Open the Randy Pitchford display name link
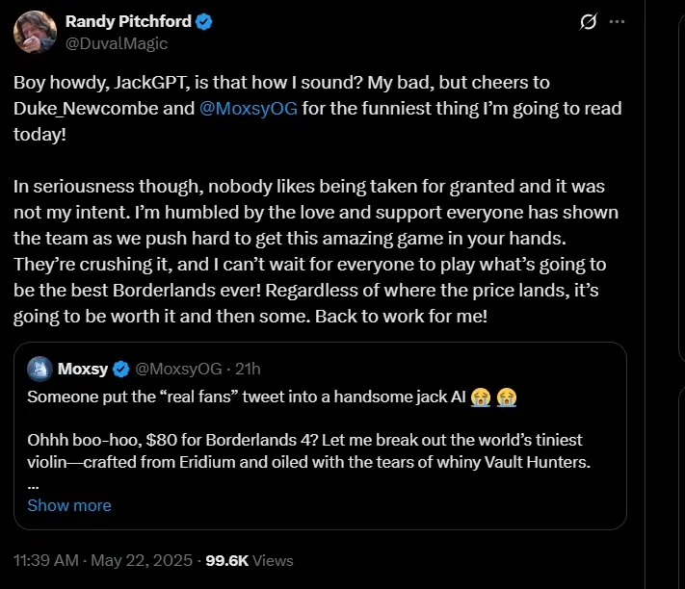Image resolution: width=685 pixels, height=589 pixels. (x=127, y=21)
